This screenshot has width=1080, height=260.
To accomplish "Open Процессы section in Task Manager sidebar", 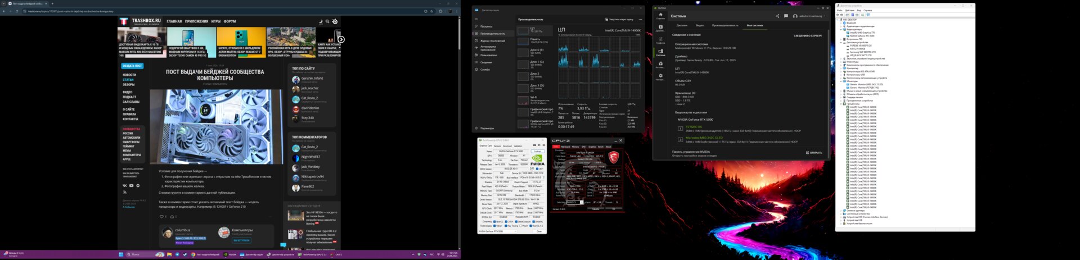I will coord(487,26).
